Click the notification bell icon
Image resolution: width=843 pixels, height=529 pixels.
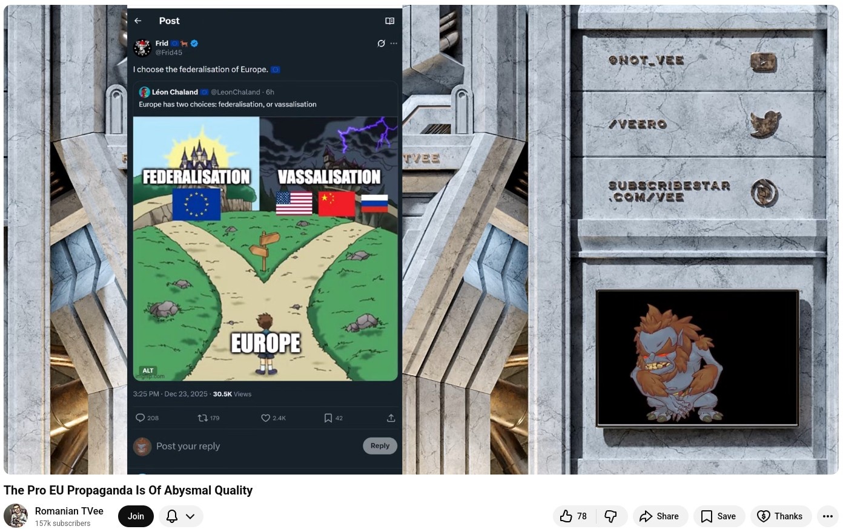coord(172,516)
